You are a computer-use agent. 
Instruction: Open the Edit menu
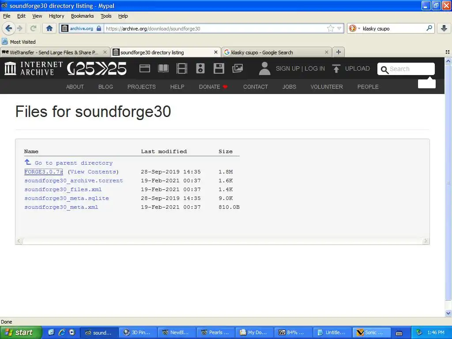(21, 16)
